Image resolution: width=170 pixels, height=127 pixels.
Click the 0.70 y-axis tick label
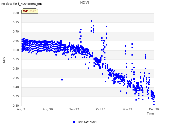point(16,32)
